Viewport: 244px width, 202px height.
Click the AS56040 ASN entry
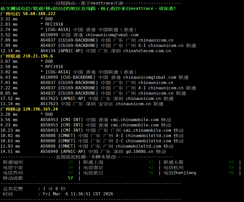(x=49, y=151)
